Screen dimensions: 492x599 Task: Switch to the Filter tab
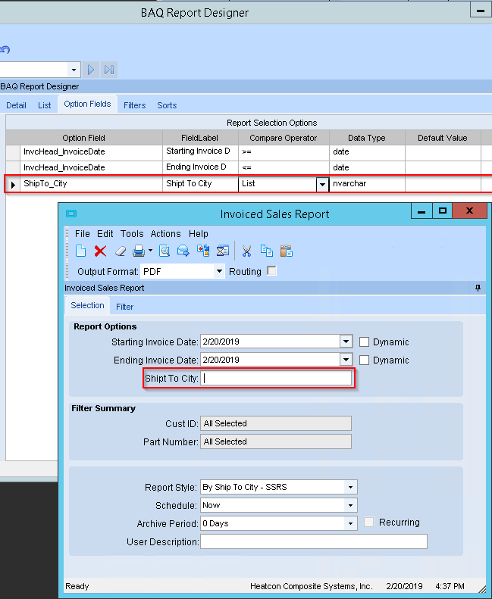[124, 307]
